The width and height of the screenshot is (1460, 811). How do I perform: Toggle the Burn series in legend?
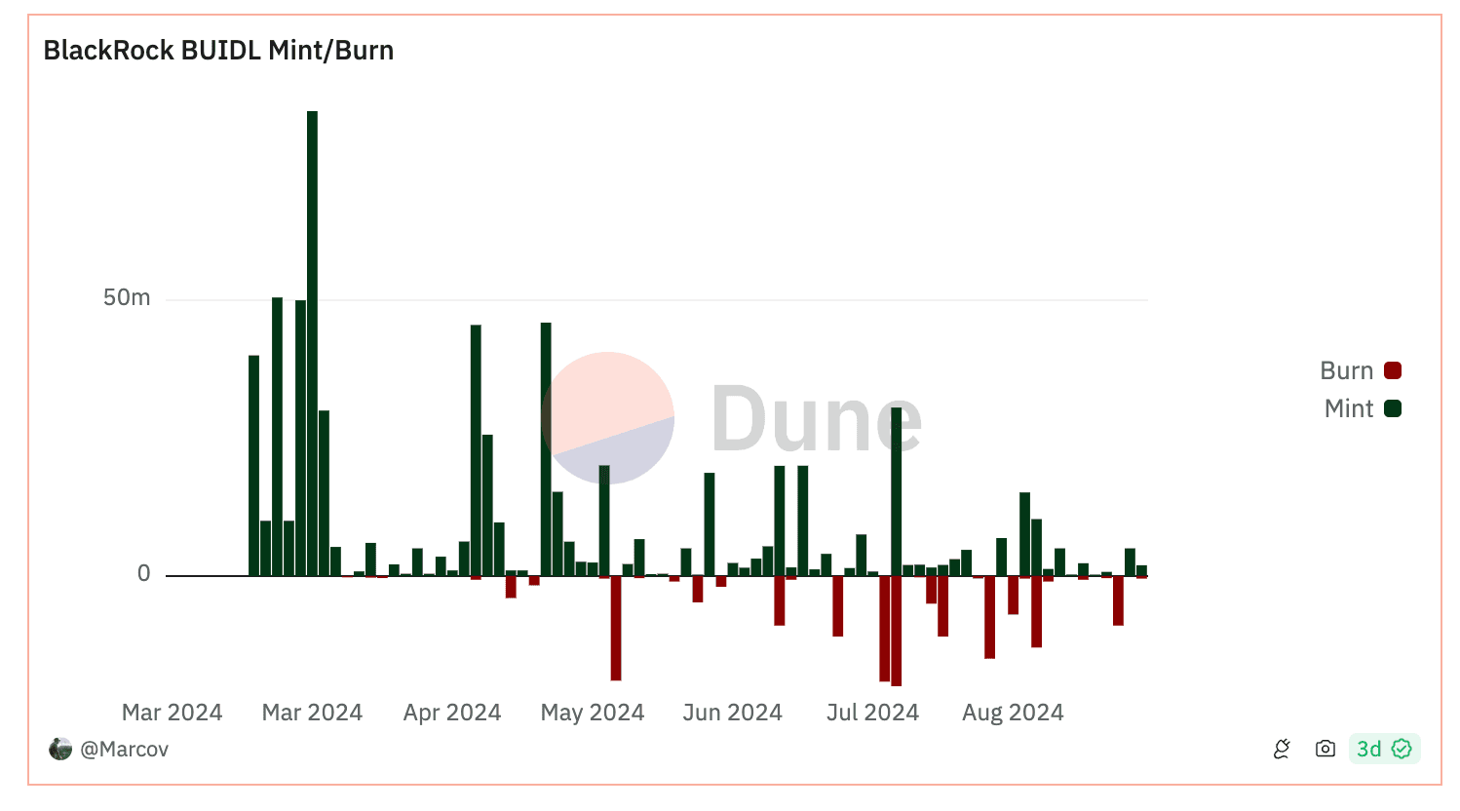1361,370
